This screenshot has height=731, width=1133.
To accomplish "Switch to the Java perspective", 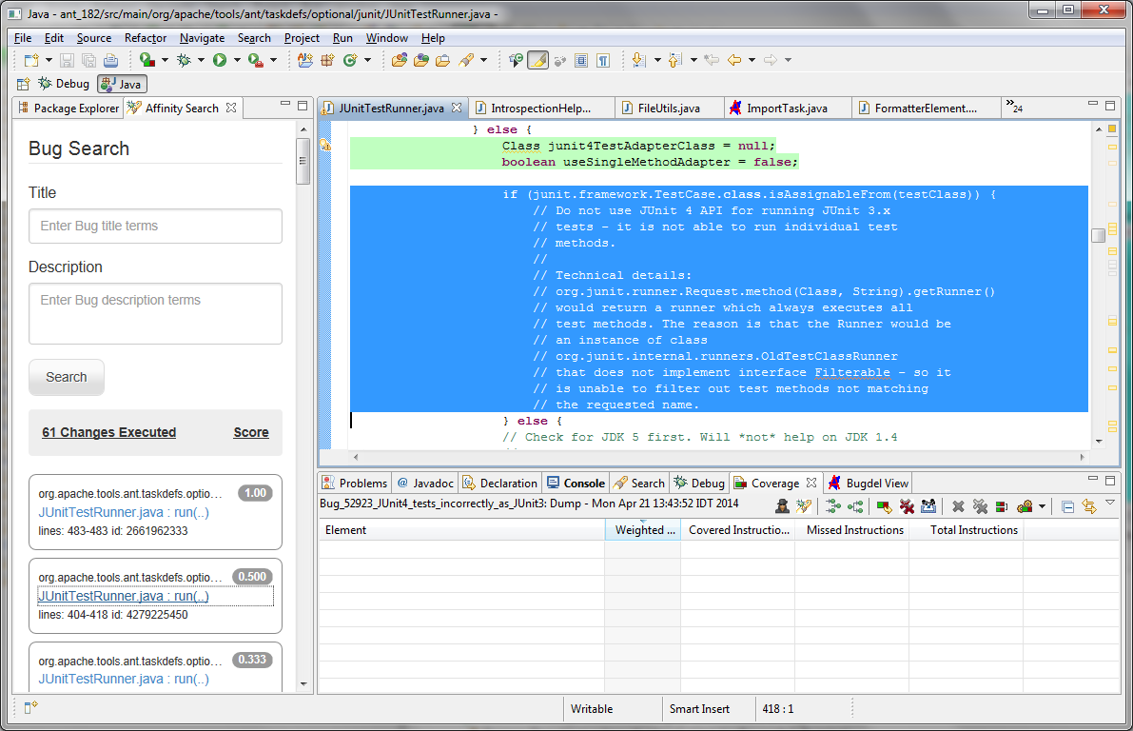I will 123,84.
